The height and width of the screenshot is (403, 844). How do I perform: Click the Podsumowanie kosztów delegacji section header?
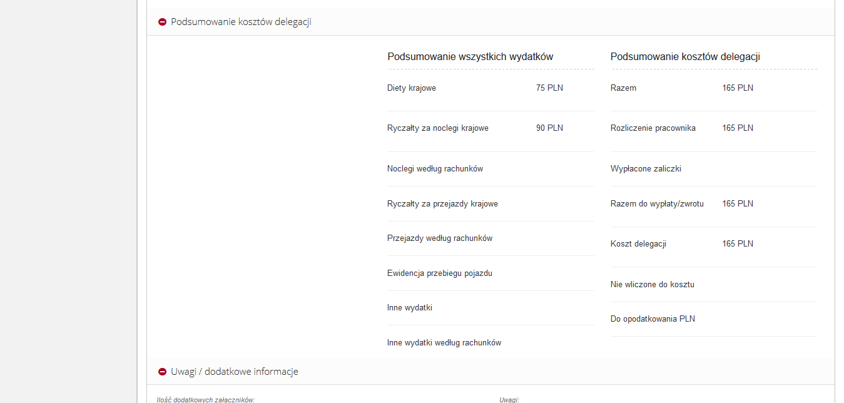coord(241,22)
